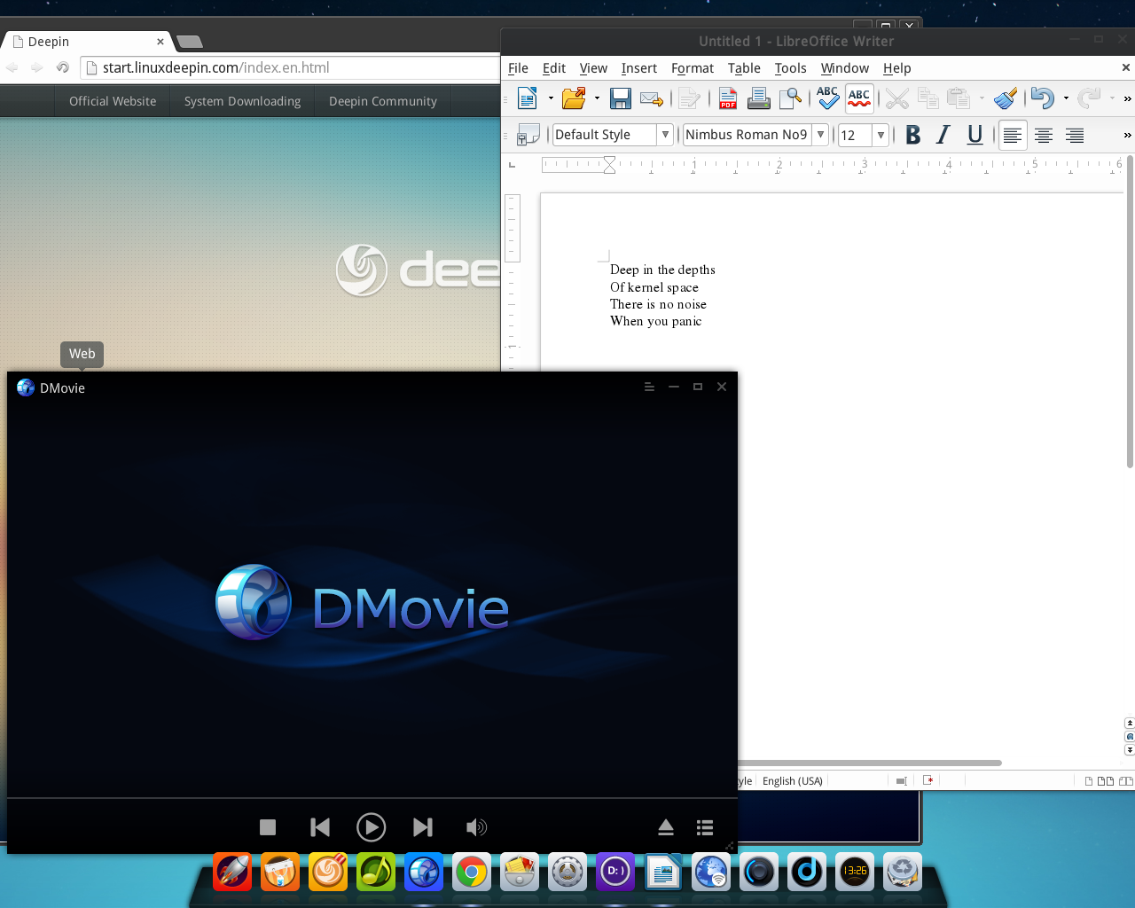Toggle DMovie playlist panel
Screen dimensions: 1135x908
[705, 827]
